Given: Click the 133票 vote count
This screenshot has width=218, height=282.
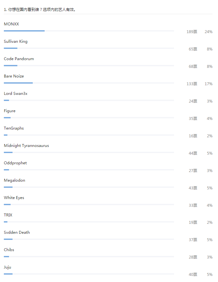Looking at the screenshot, I should coord(192,84).
